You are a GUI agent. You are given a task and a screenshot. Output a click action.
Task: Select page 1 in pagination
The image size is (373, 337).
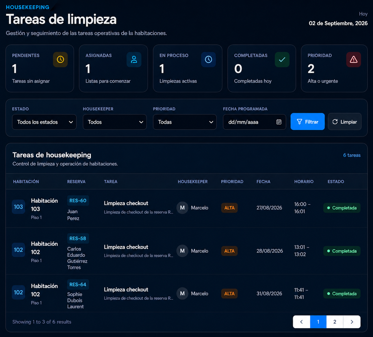pyautogui.click(x=318, y=322)
